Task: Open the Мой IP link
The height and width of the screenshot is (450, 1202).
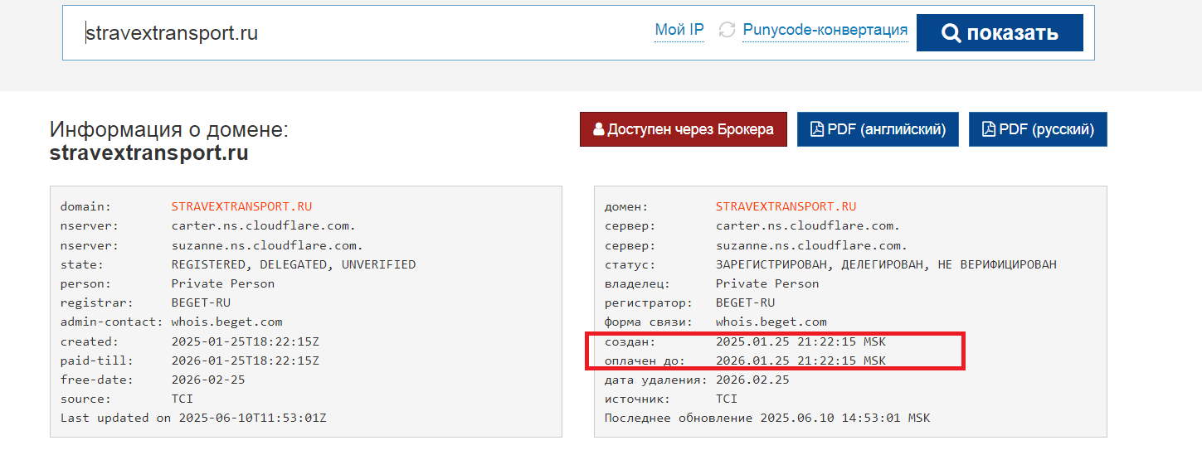Action: pyautogui.click(x=679, y=31)
